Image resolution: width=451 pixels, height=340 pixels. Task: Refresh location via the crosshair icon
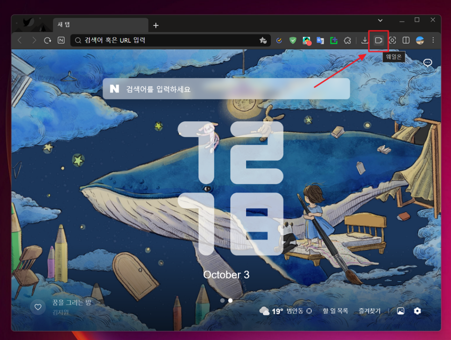pos(309,311)
